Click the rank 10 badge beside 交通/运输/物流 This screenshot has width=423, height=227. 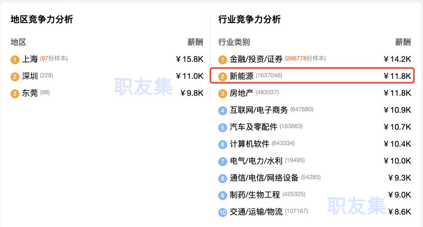point(222,212)
